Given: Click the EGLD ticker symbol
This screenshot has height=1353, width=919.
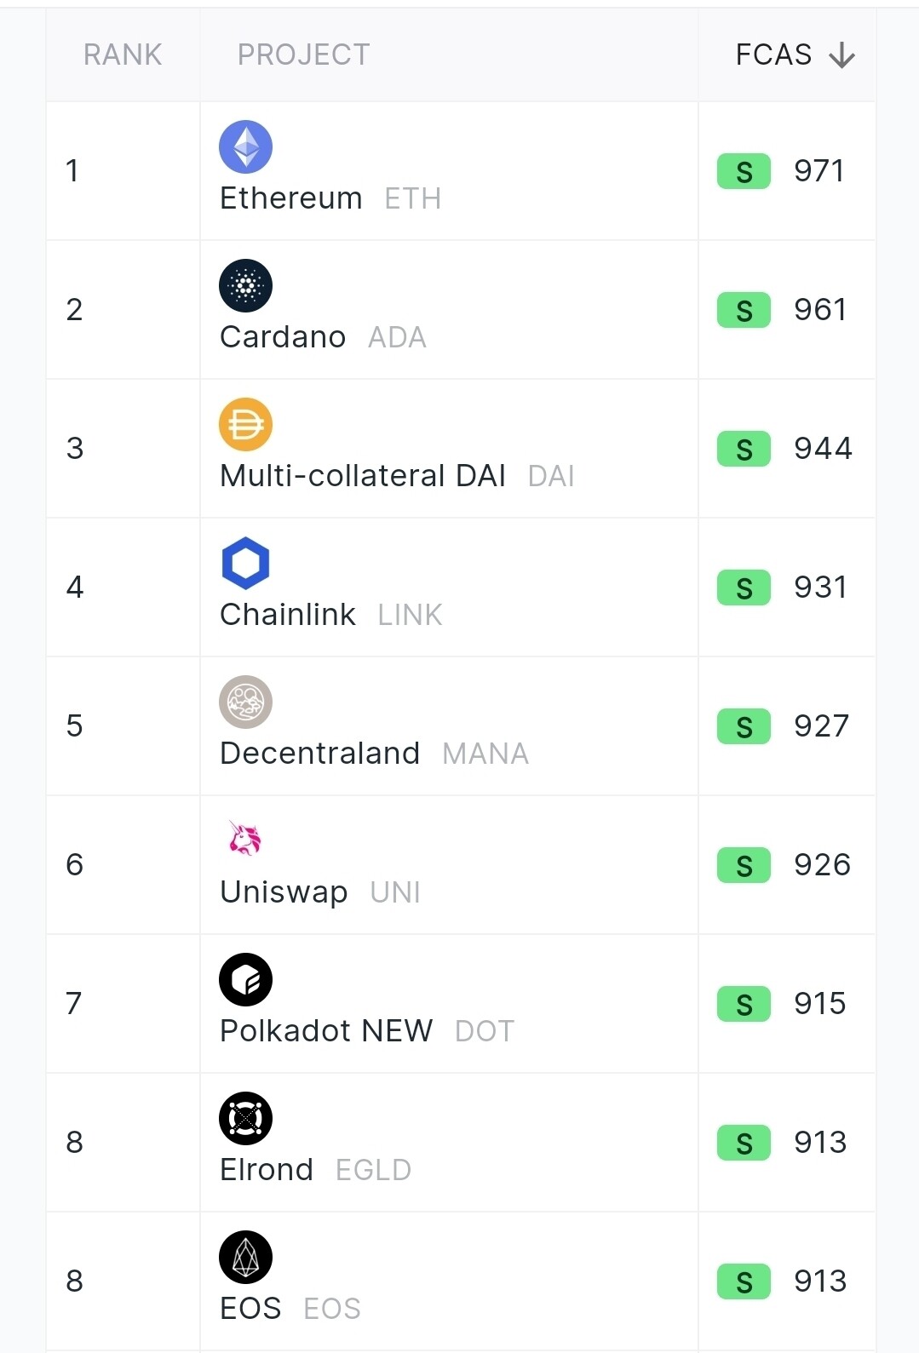Looking at the screenshot, I should coord(373,1171).
